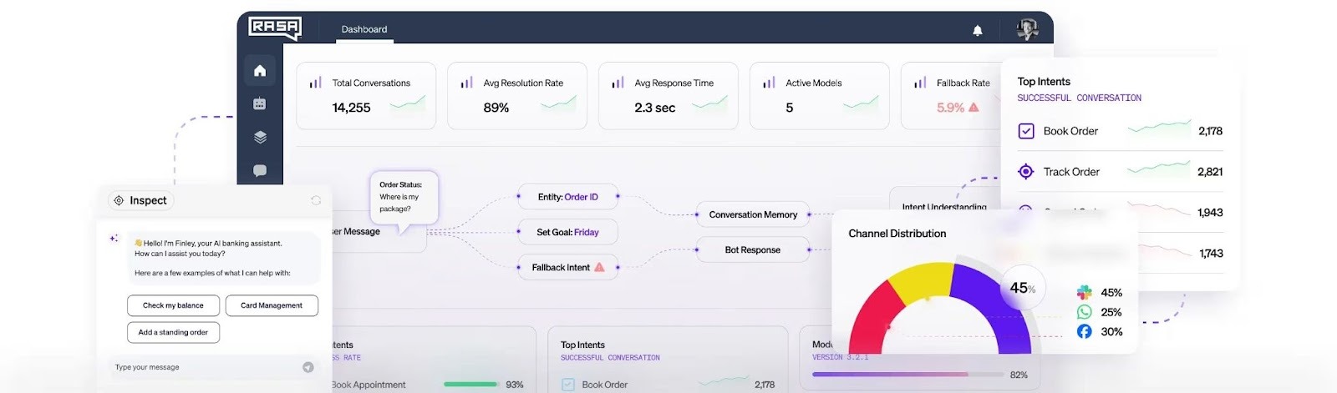The width and height of the screenshot is (1337, 393).
Task: Toggle the bottom Book Order checkbox
Action: pos(568,385)
